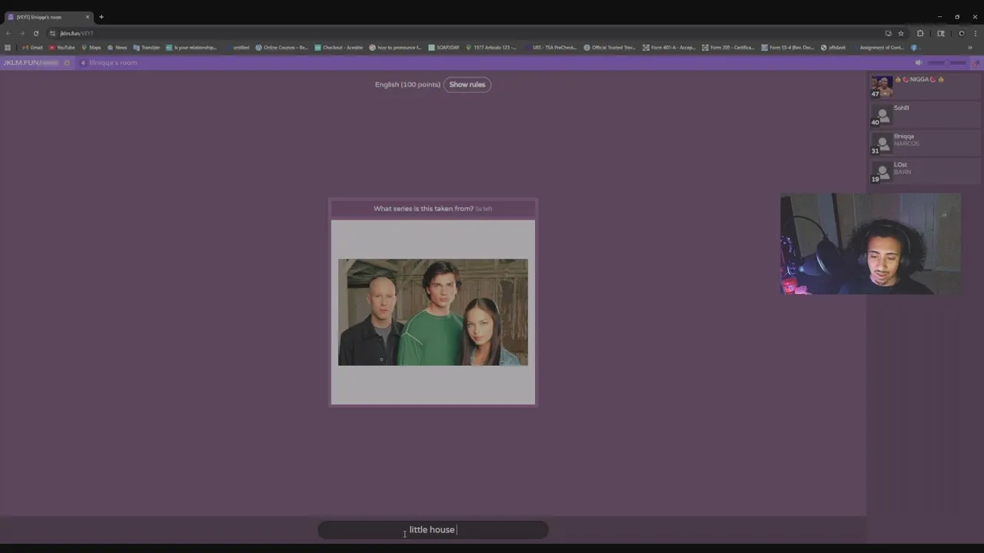Open Chrome three-dot menu
The height and width of the screenshot is (553, 984).
coord(975,33)
